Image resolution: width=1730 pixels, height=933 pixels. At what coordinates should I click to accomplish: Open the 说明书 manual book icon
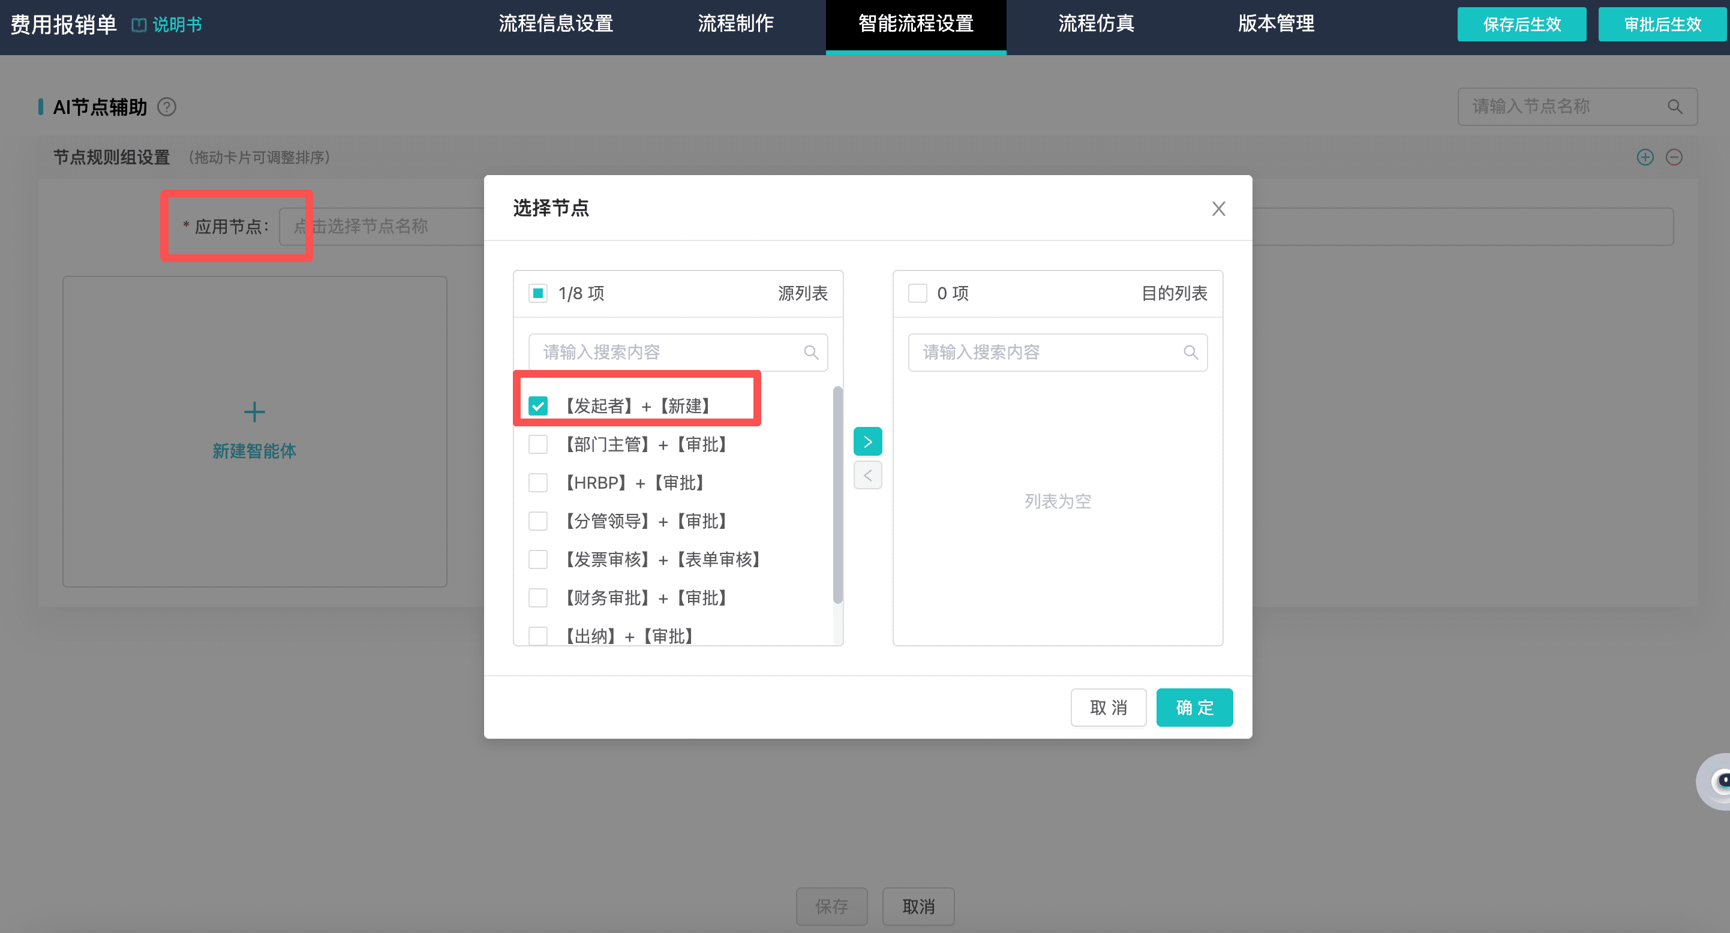[x=139, y=25]
